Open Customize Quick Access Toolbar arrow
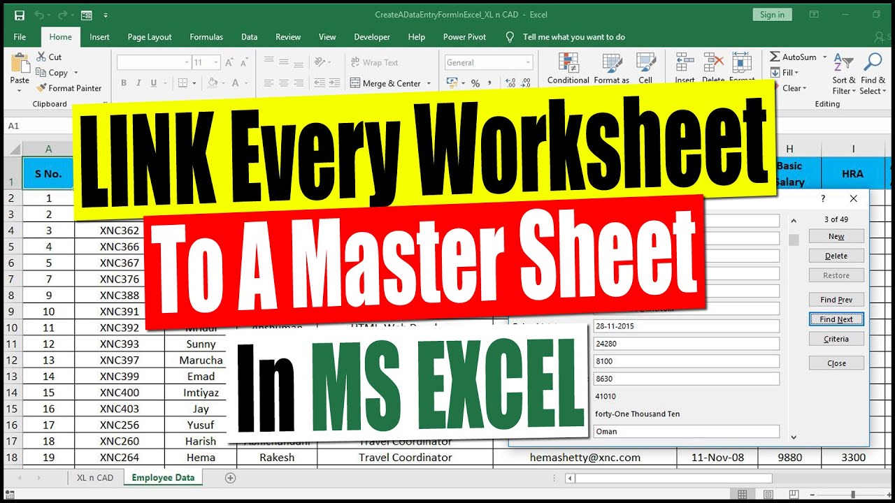 click(106, 15)
